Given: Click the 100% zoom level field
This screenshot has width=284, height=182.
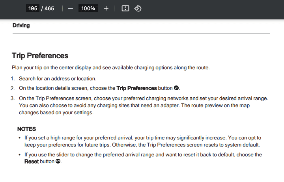Looking at the screenshot, I should [88, 9].
